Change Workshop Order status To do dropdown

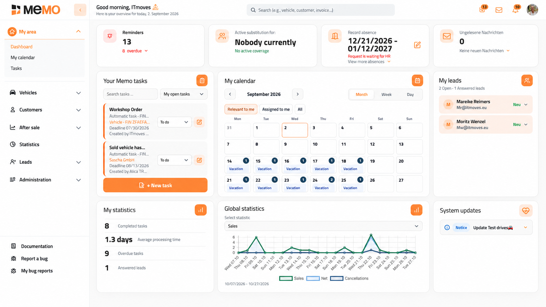click(x=174, y=122)
